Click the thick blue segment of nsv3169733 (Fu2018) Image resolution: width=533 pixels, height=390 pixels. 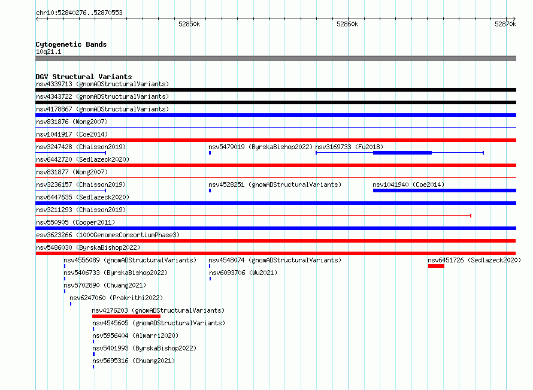(x=402, y=153)
